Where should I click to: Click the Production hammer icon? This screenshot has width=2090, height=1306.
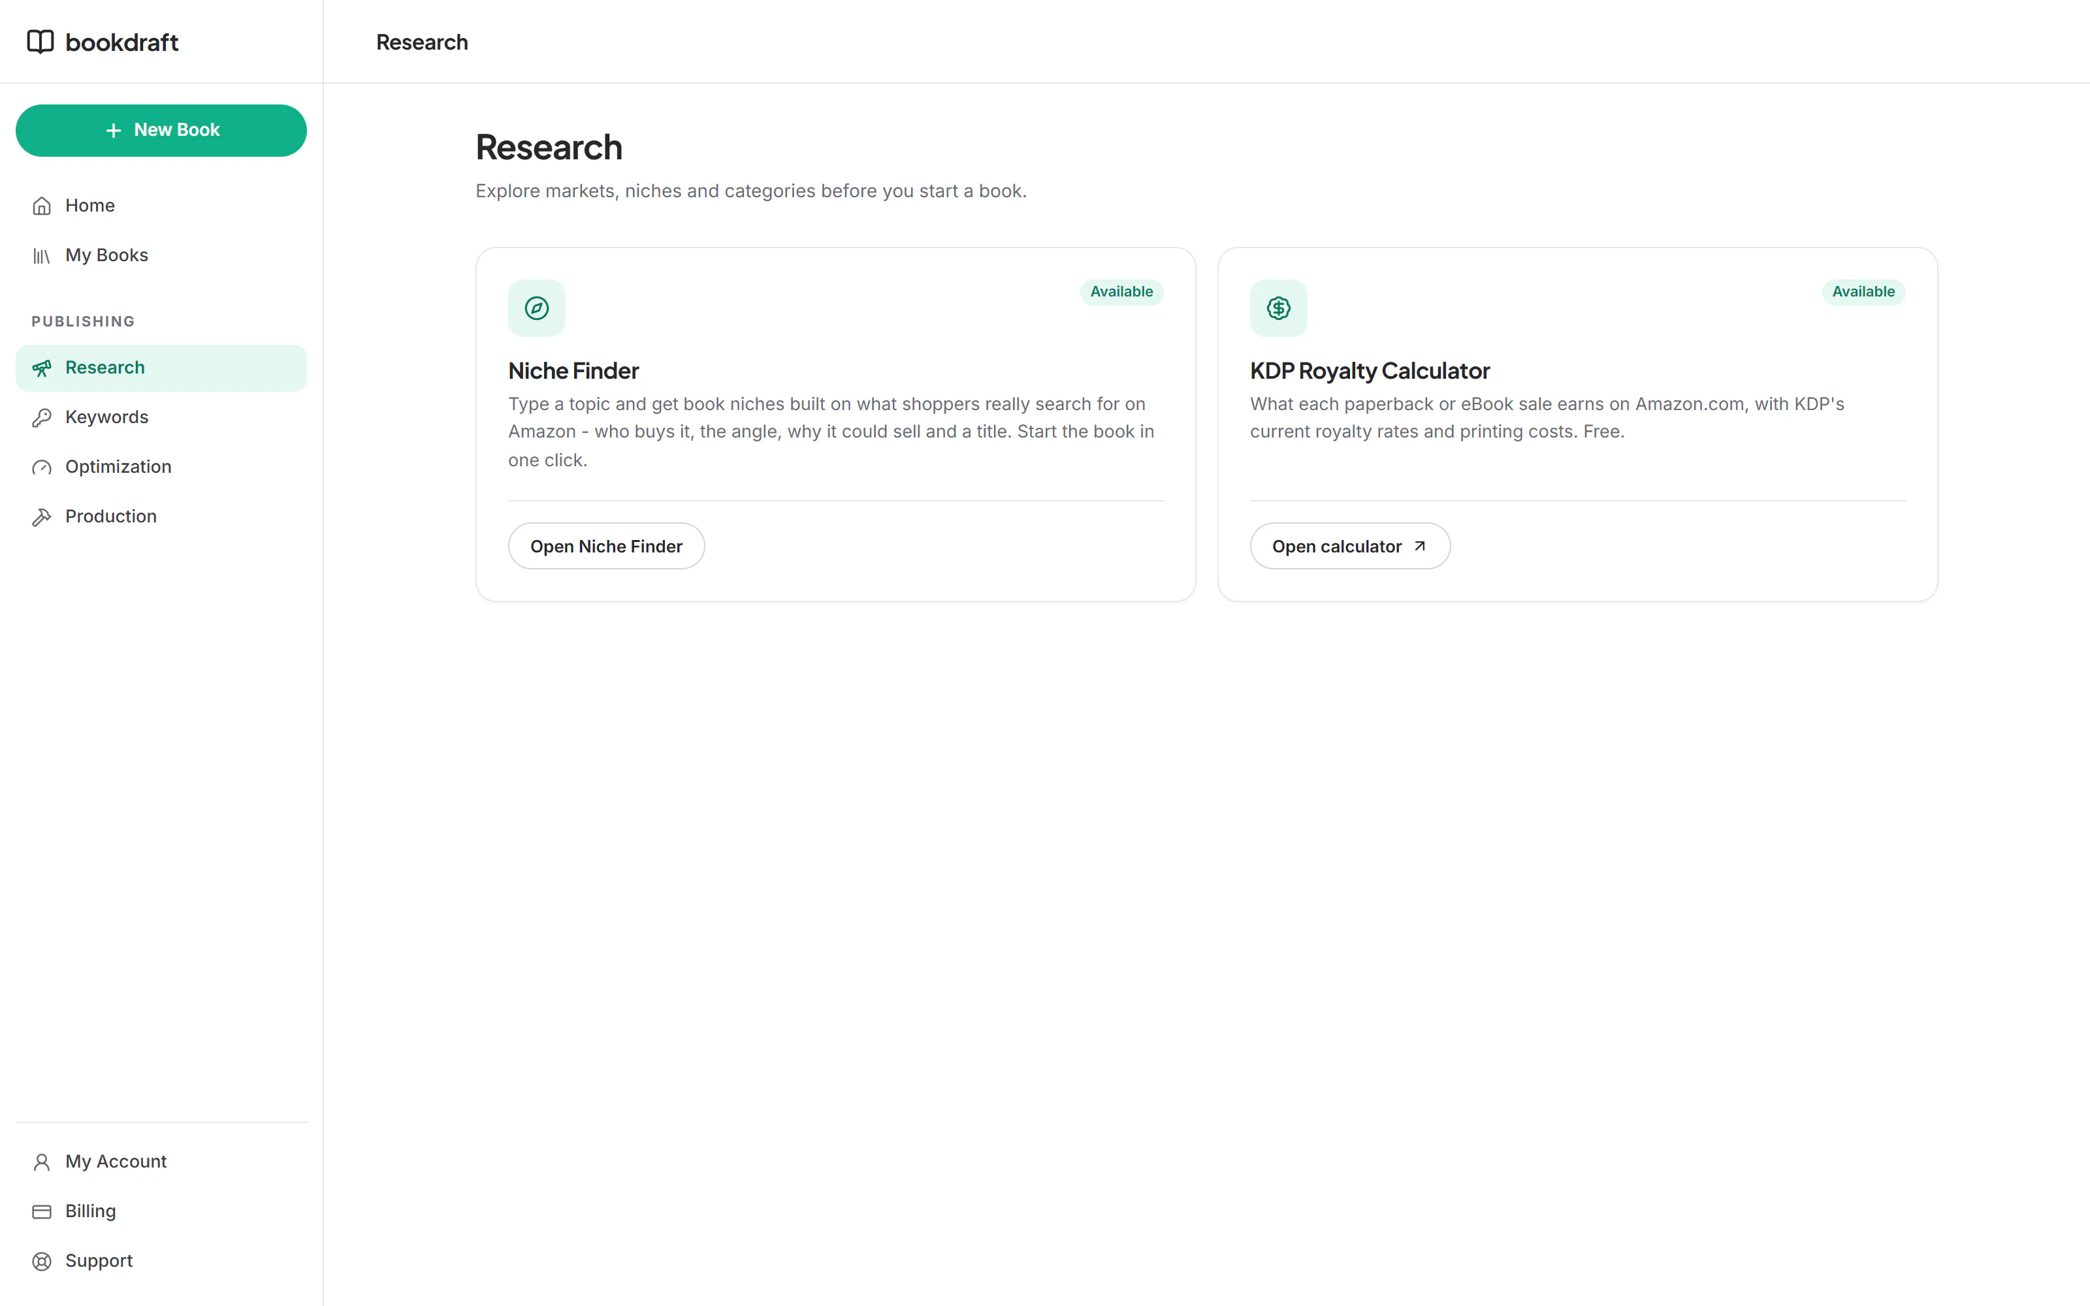point(41,517)
